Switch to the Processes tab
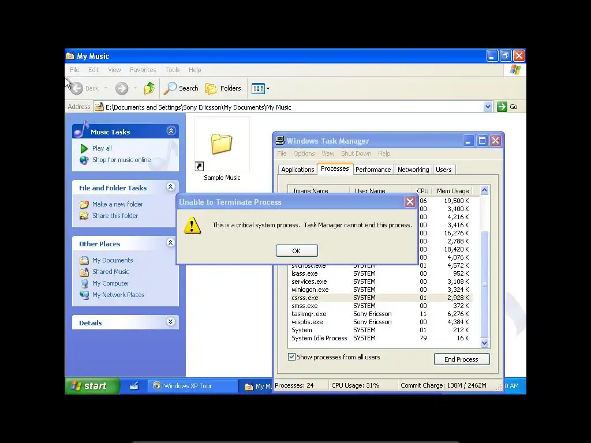Image resolution: width=591 pixels, height=443 pixels. point(335,169)
